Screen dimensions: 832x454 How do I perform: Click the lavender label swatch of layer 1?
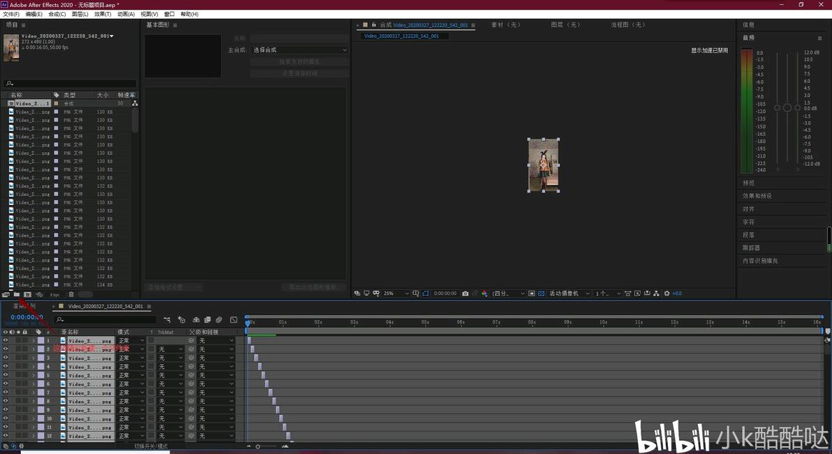pyautogui.click(x=41, y=340)
